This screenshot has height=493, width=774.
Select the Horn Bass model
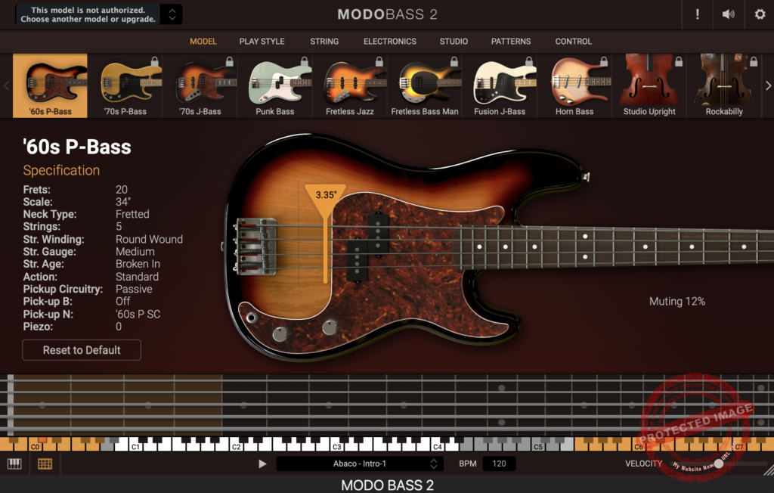[574, 85]
